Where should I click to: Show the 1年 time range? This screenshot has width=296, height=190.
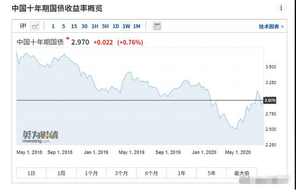[x=181, y=173]
